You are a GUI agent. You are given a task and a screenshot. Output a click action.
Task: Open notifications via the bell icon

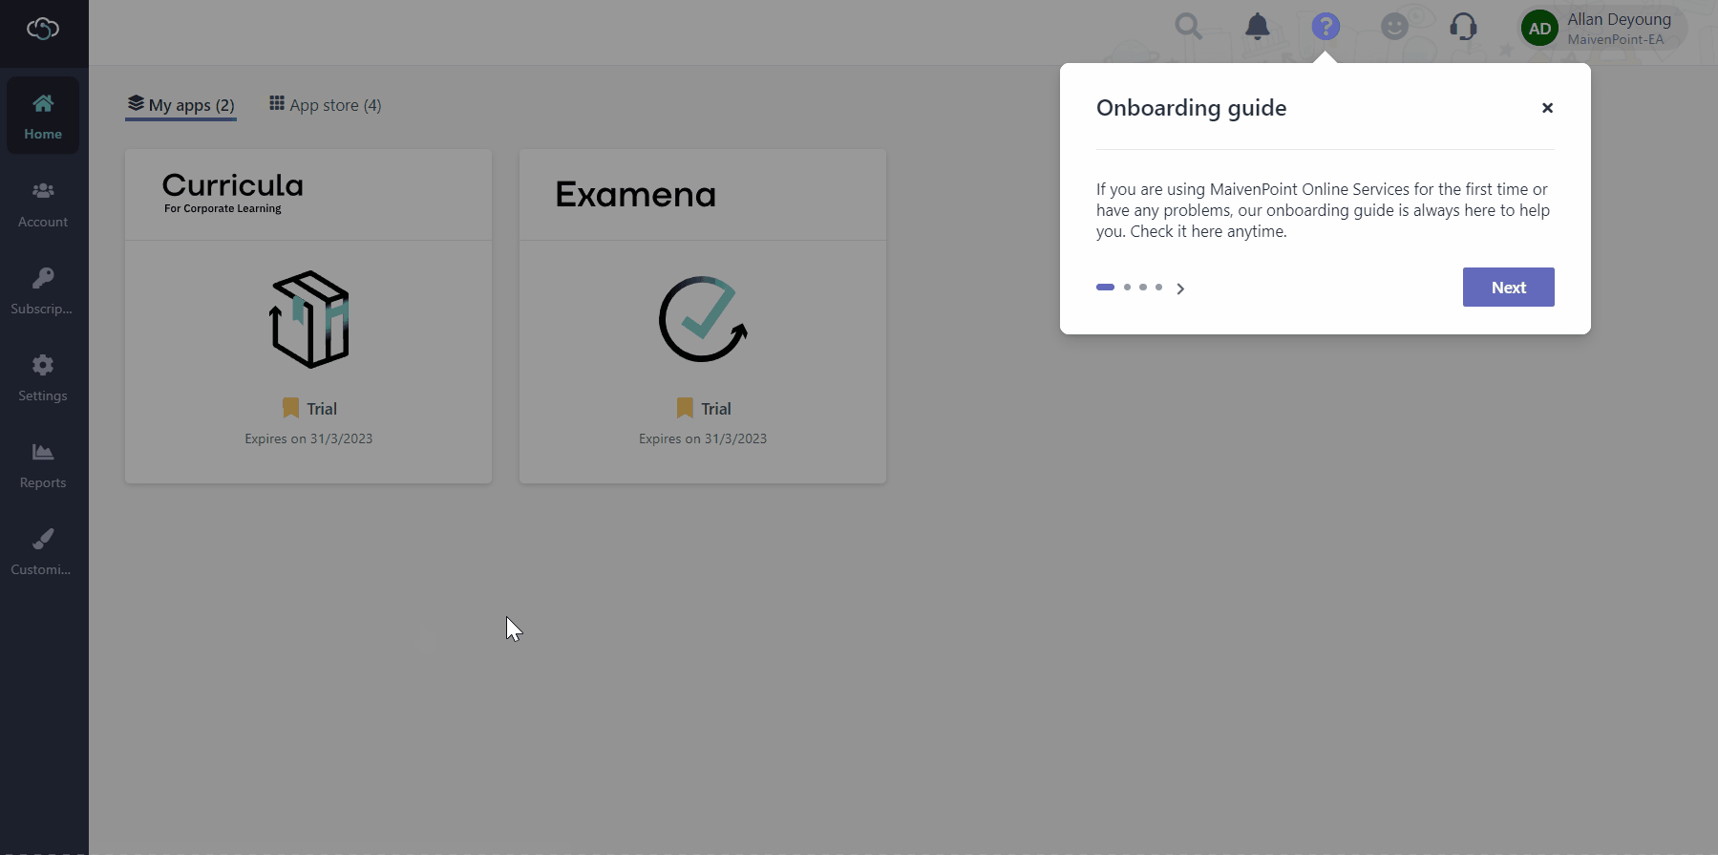coord(1258,26)
